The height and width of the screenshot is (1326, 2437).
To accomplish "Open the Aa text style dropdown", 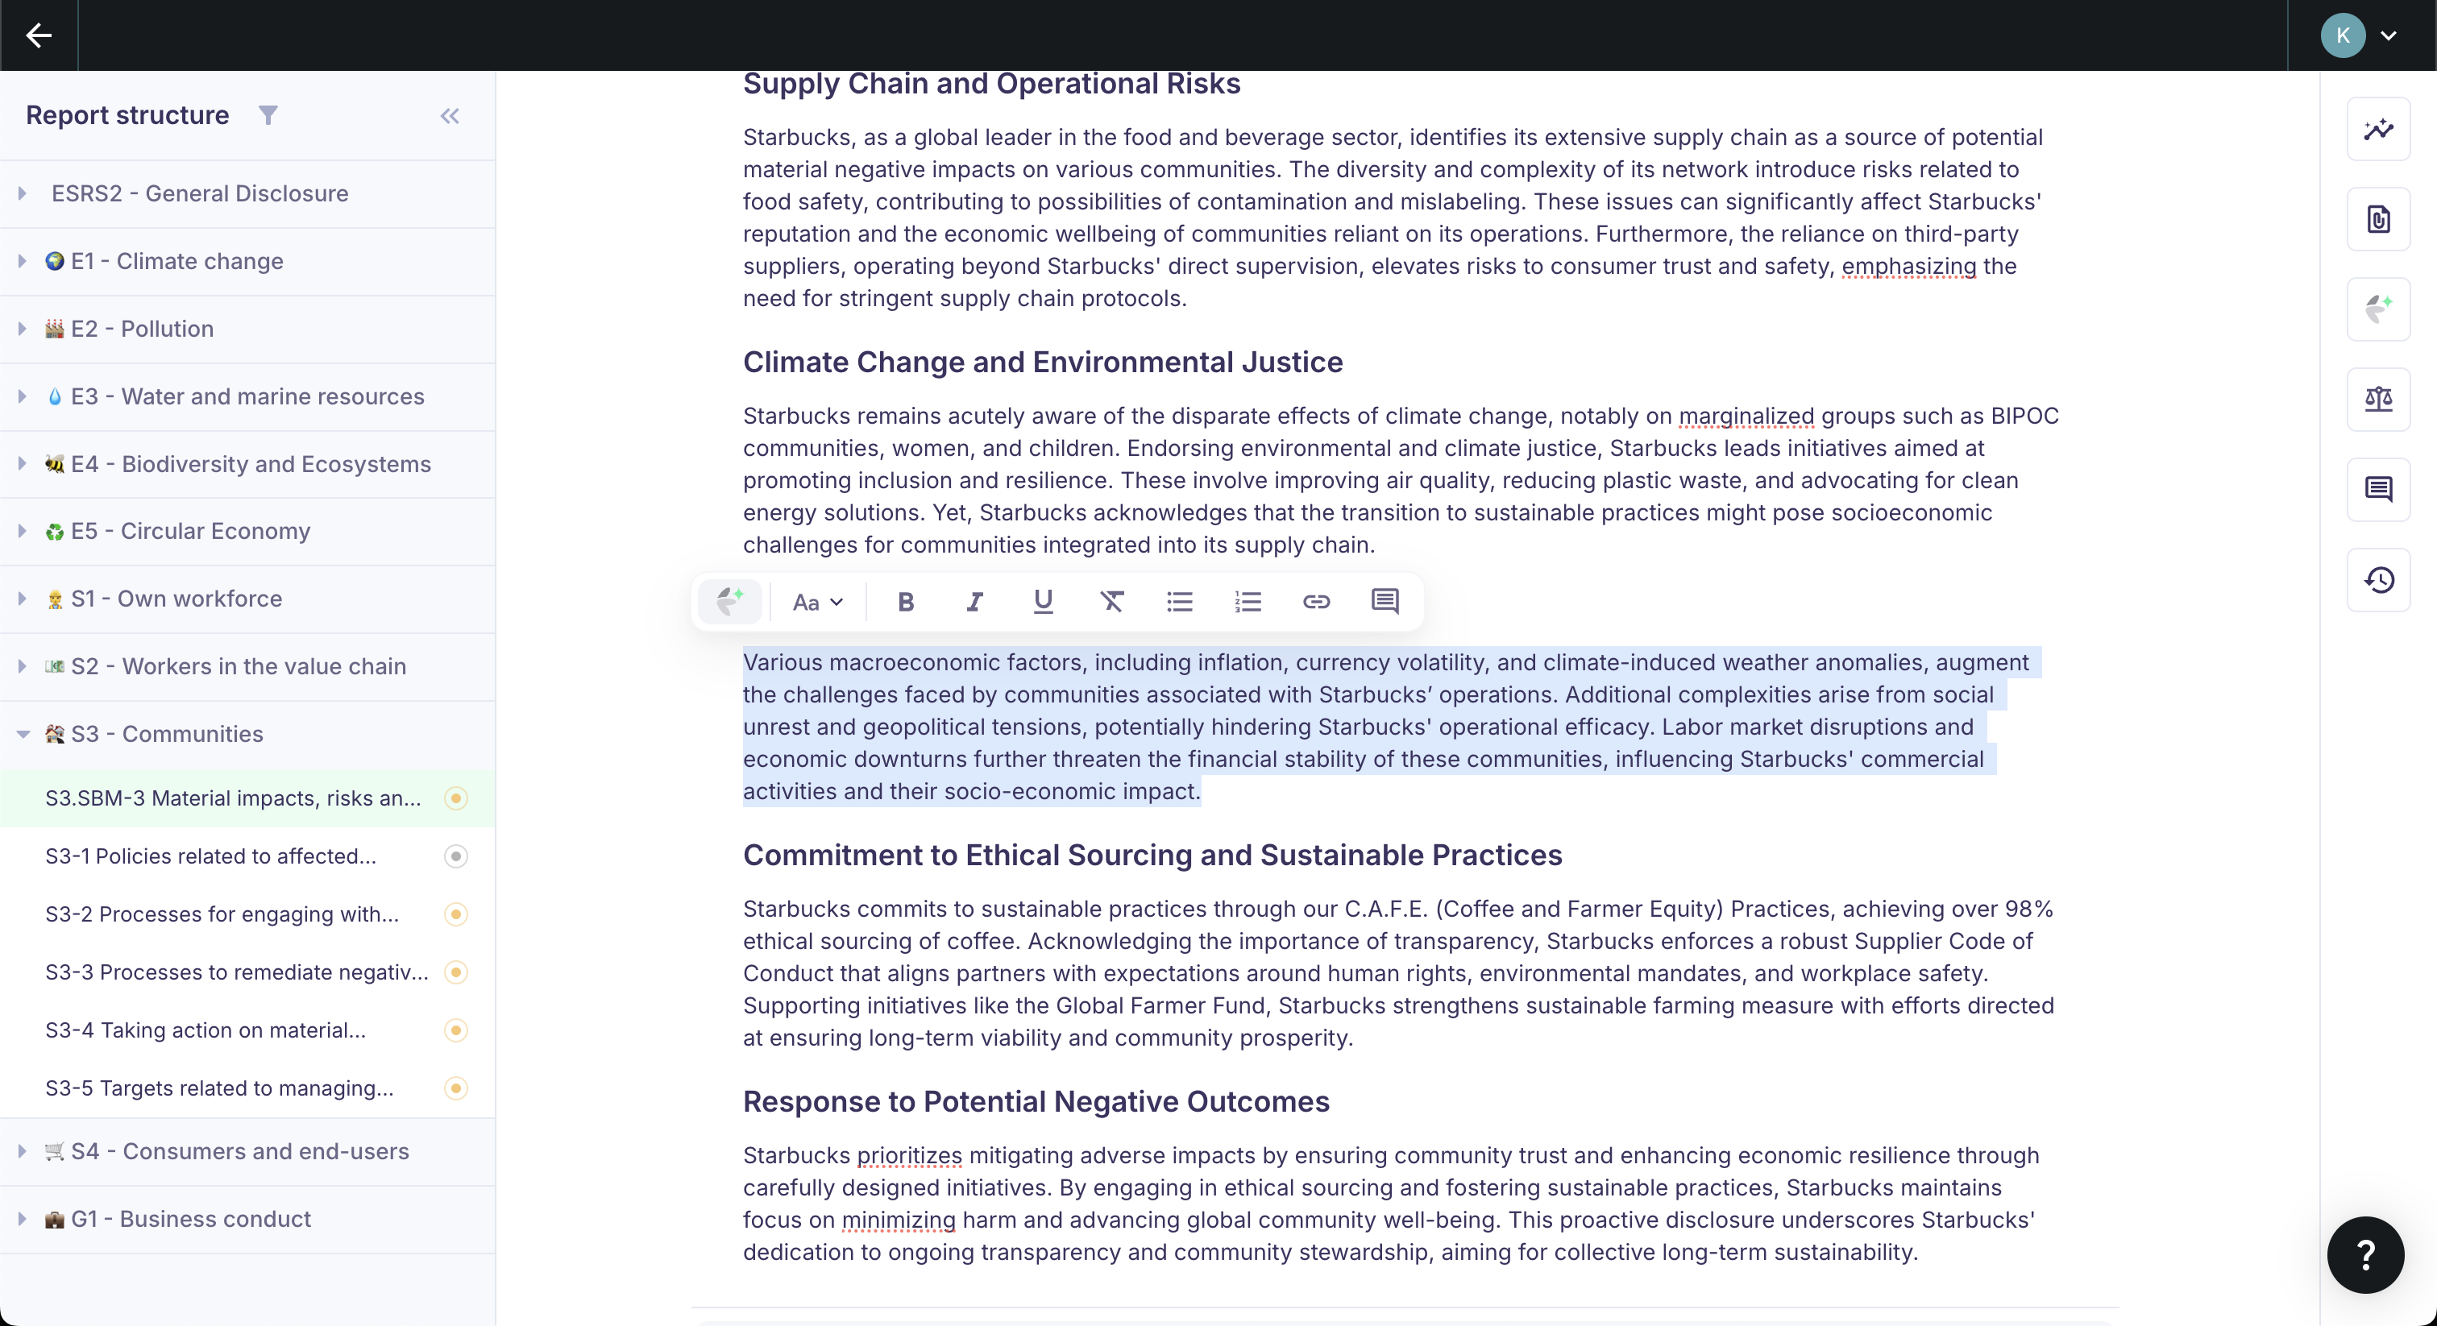I will point(817,602).
